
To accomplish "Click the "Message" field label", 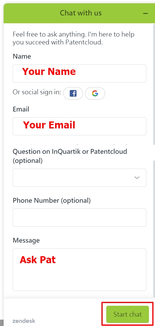I will (26, 240).
